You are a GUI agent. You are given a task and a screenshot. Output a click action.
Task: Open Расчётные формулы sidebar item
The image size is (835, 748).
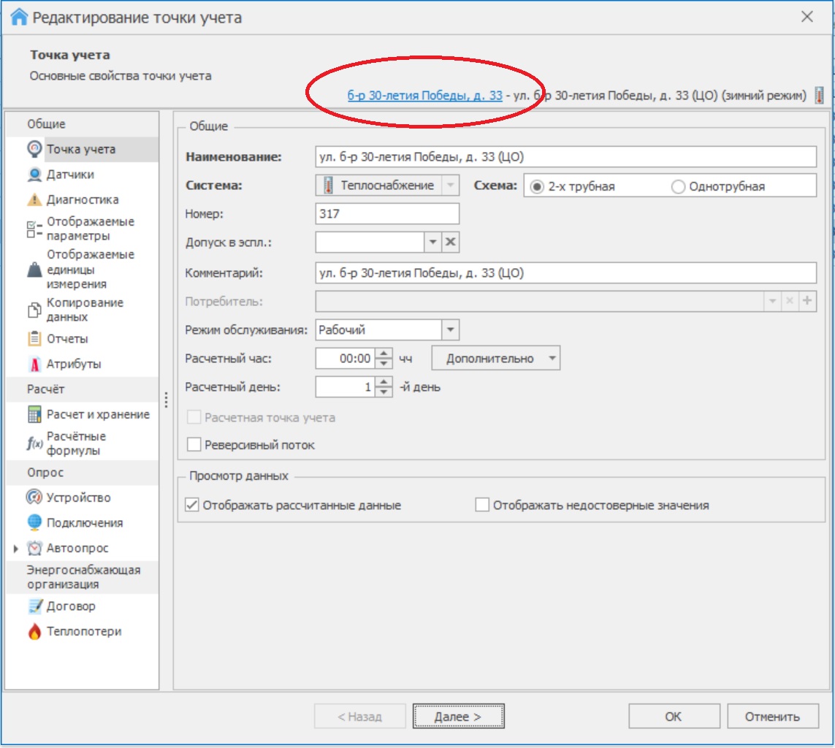(76, 443)
